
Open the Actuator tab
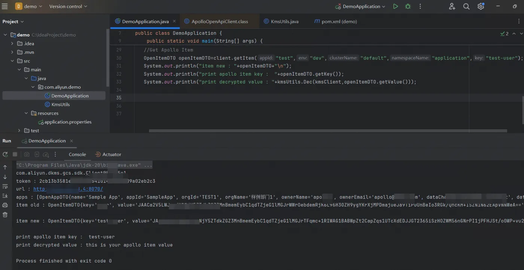point(108,154)
